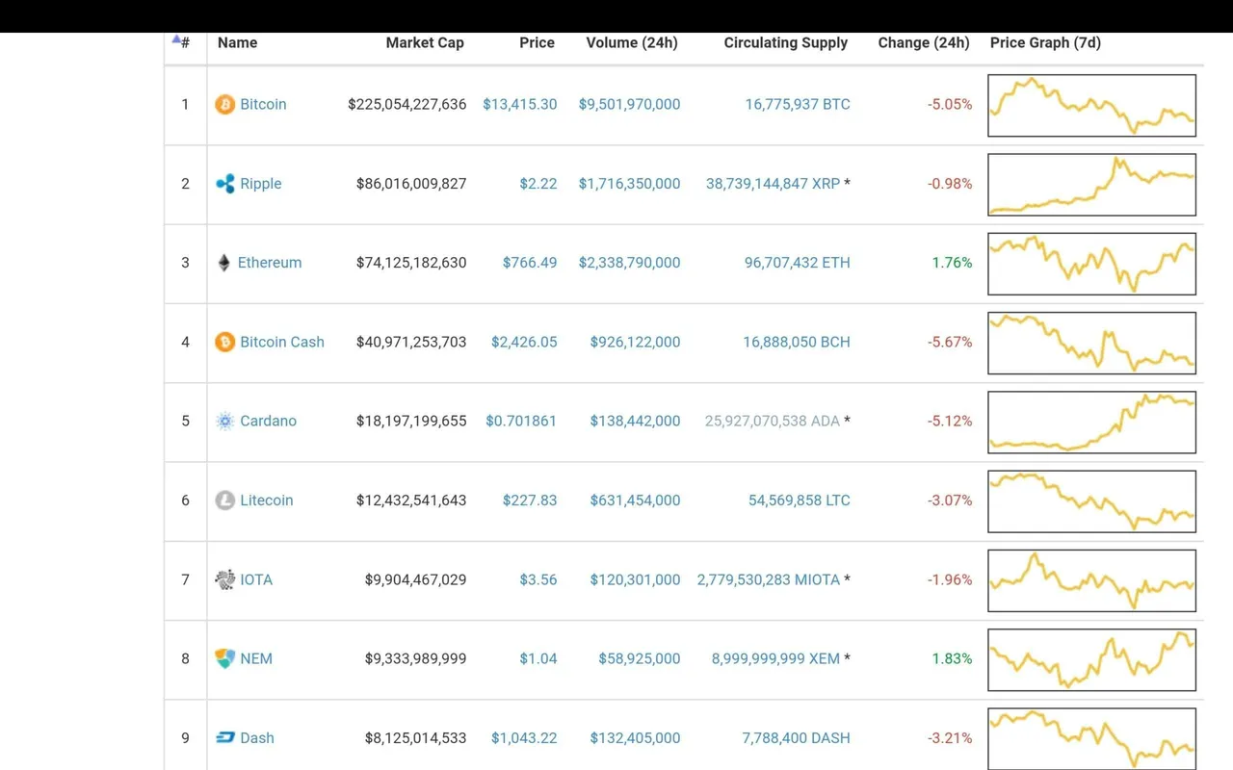Open Cardano 7-day price graph
The width and height of the screenshot is (1233, 770).
pos(1092,422)
